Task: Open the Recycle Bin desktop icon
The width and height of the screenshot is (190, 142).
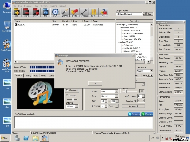Action: (7, 26)
